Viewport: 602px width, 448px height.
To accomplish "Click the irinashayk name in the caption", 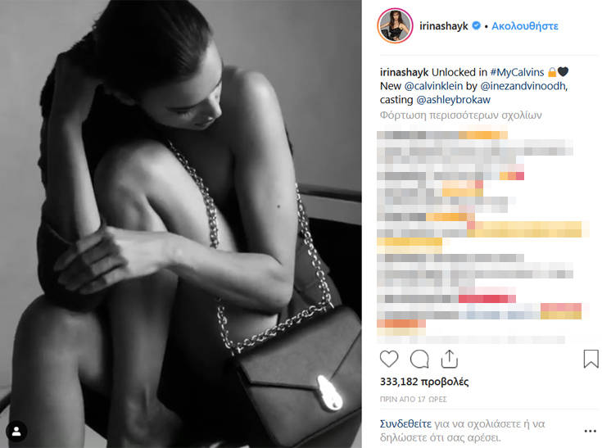I will pyautogui.click(x=404, y=72).
